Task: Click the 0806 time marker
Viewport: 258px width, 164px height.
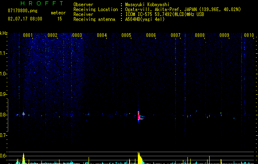Action: 151,35
